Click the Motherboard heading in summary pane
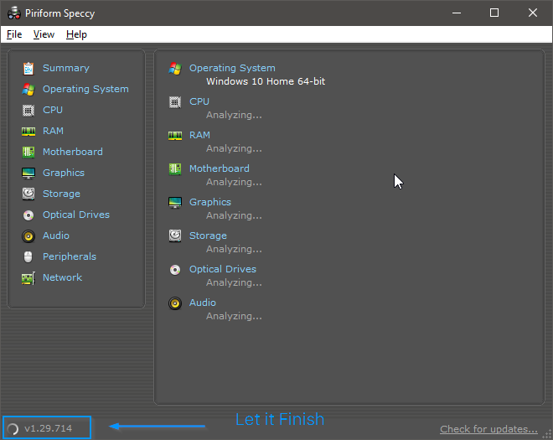This screenshot has height=440, width=553. point(220,168)
